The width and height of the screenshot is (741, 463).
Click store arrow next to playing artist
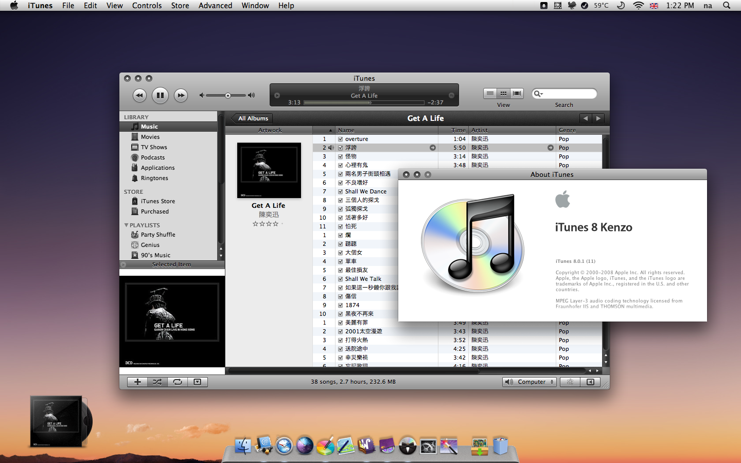551,148
